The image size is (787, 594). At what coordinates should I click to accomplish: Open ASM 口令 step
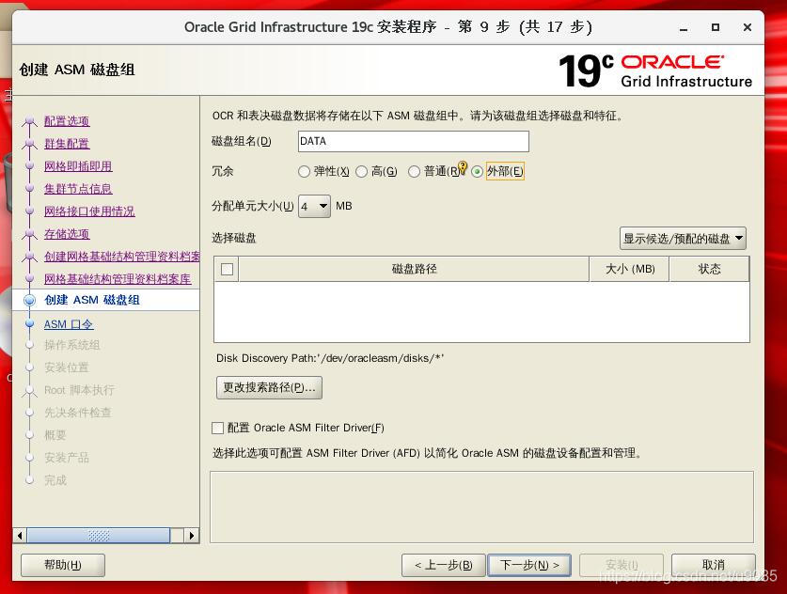(69, 324)
